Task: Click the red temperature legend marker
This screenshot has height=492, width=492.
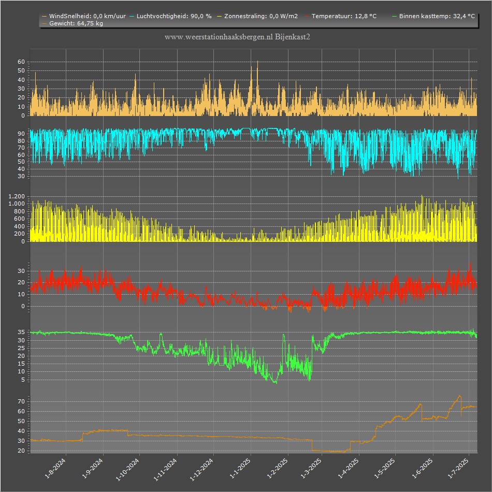Action: (x=307, y=17)
